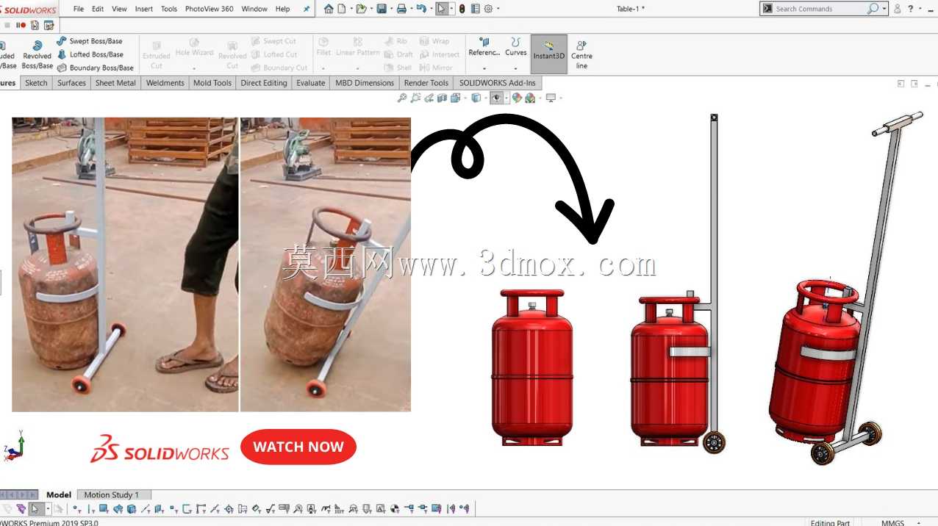938x526 pixels.
Task: Print the document using the Print icon
Action: pos(401,9)
